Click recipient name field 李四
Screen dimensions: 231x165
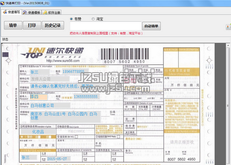point(39,97)
